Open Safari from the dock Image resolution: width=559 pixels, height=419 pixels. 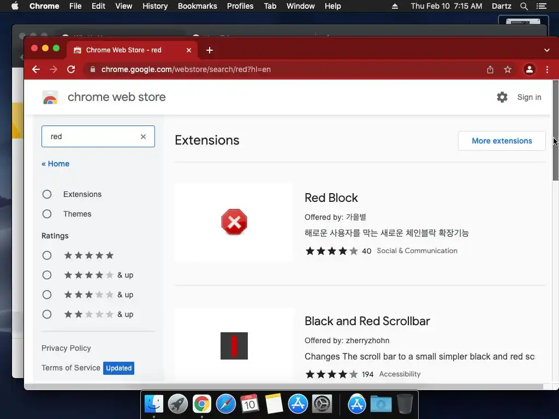226,404
